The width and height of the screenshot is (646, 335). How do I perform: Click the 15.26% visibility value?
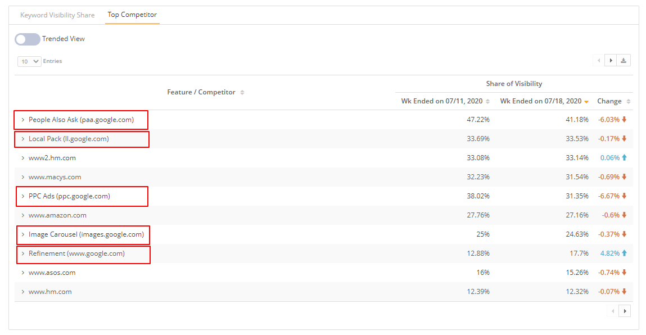[x=577, y=273]
